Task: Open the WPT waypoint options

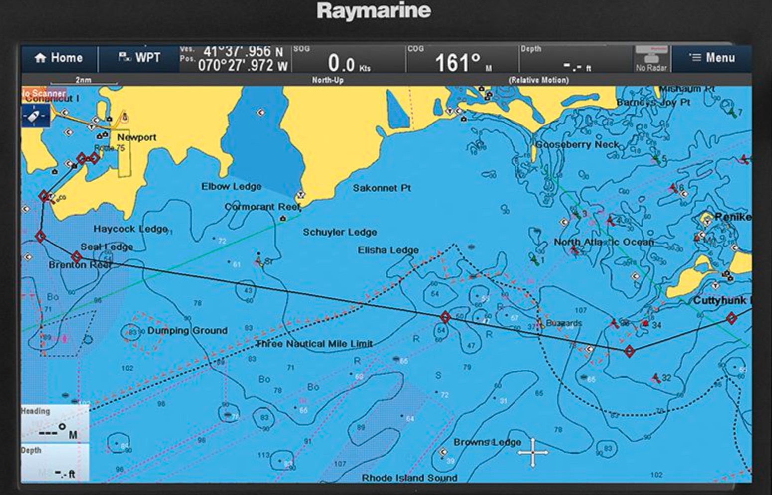Action: [x=139, y=58]
